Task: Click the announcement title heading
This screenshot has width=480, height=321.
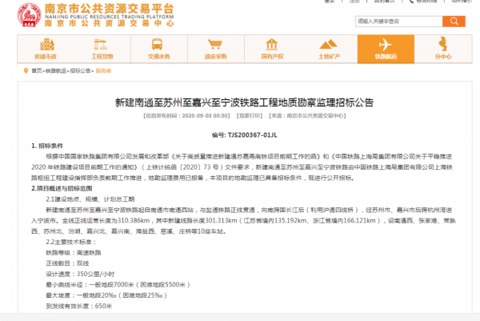Action: pyautogui.click(x=239, y=103)
